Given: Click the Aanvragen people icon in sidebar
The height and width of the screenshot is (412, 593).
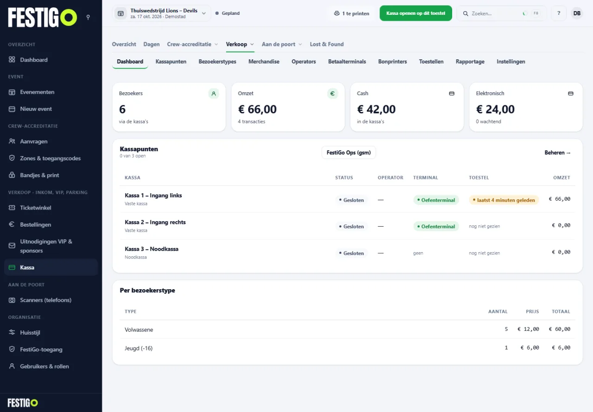Looking at the screenshot, I should (12, 141).
